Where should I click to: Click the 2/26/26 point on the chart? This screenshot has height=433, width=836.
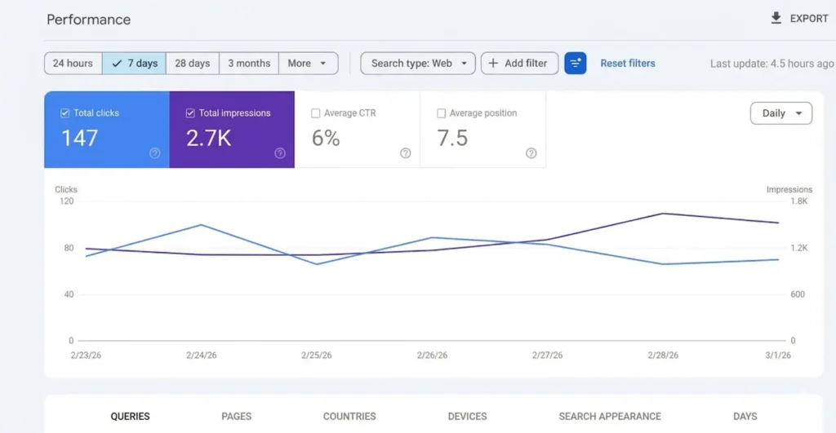432,238
